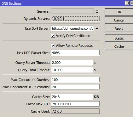133x117 pixels.
Task: Click the Use DoH Server: label
Action: (x=37, y=28)
